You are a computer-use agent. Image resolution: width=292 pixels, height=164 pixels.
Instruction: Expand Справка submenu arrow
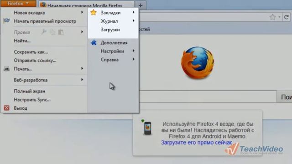(134, 59)
